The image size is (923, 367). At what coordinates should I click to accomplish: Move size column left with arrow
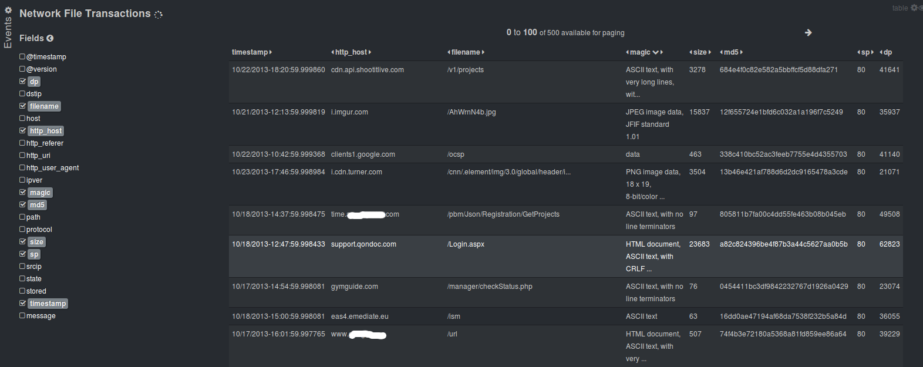click(691, 52)
